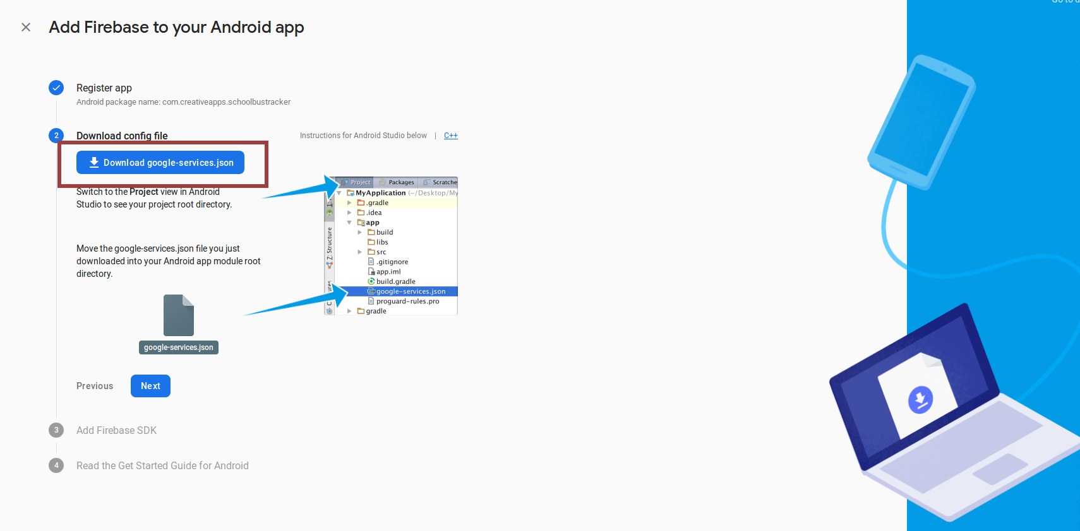Click the download icon on laptop illustration

pyautogui.click(x=920, y=399)
